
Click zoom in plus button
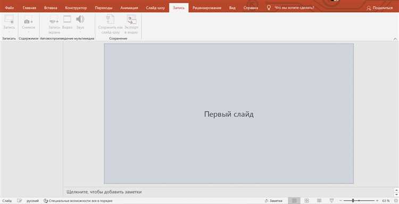point(377,201)
